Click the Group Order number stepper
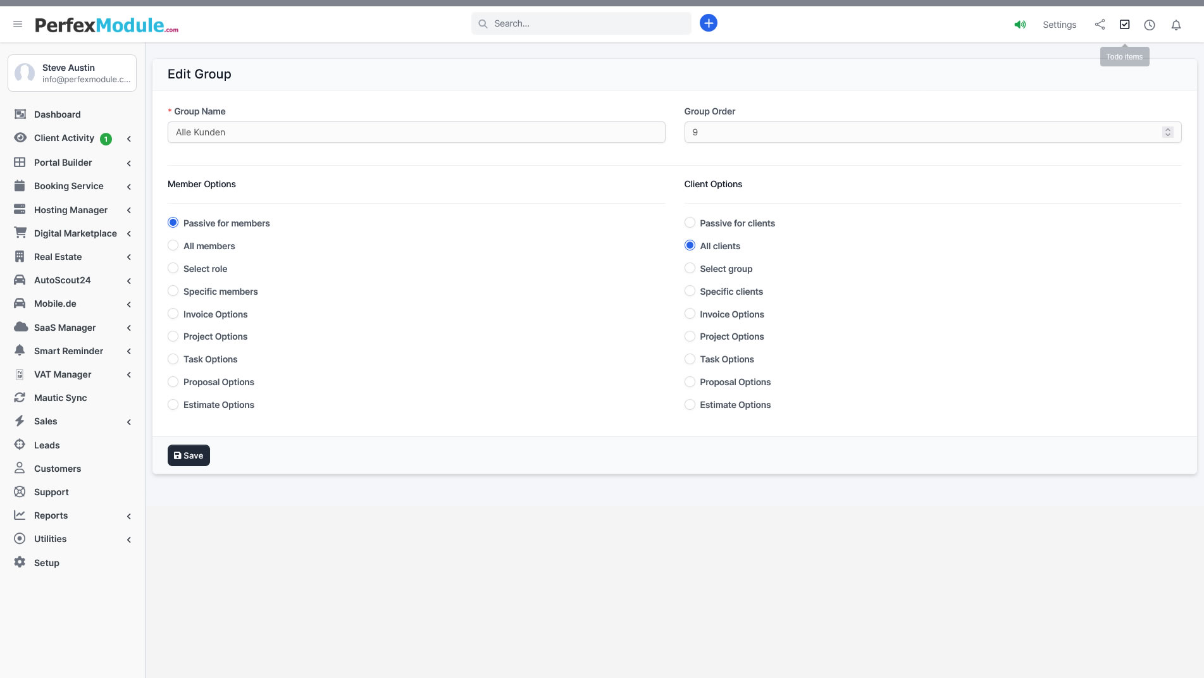Screen dimensions: 1204x678 click(1167, 132)
